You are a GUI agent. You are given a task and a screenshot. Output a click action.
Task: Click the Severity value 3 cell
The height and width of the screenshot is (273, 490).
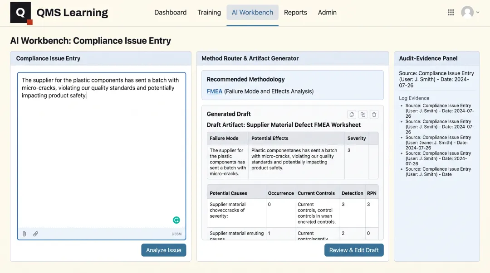coord(357,162)
